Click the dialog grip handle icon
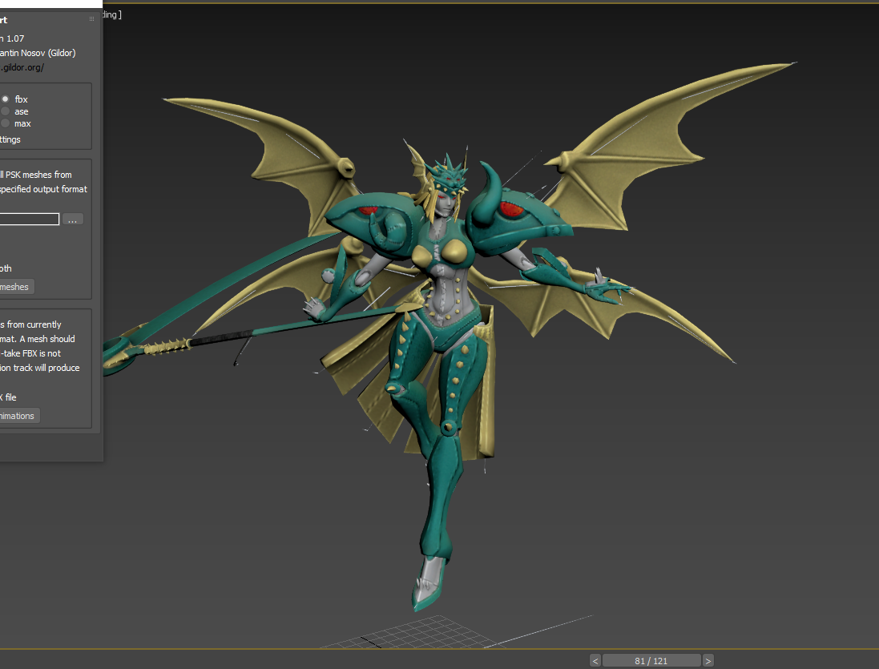Image resolution: width=879 pixels, height=669 pixels. pyautogui.click(x=92, y=19)
